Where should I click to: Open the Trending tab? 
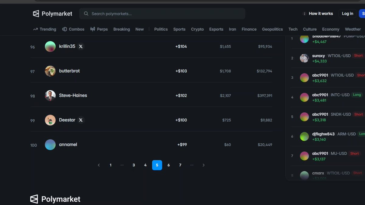pos(45,29)
